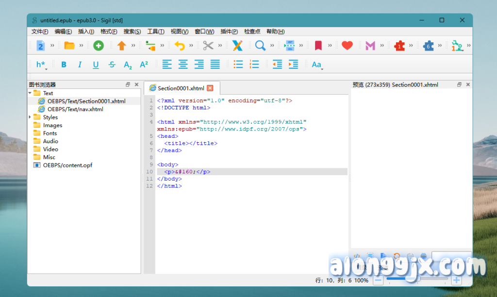The image size is (497, 297).
Task: Toggle bold formatting
Action: pyautogui.click(x=64, y=65)
